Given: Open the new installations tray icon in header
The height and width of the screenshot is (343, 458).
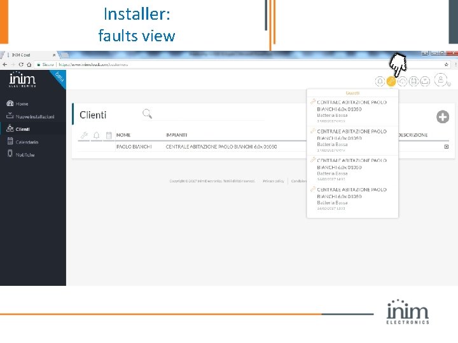Looking at the screenshot, I should click(425, 81).
